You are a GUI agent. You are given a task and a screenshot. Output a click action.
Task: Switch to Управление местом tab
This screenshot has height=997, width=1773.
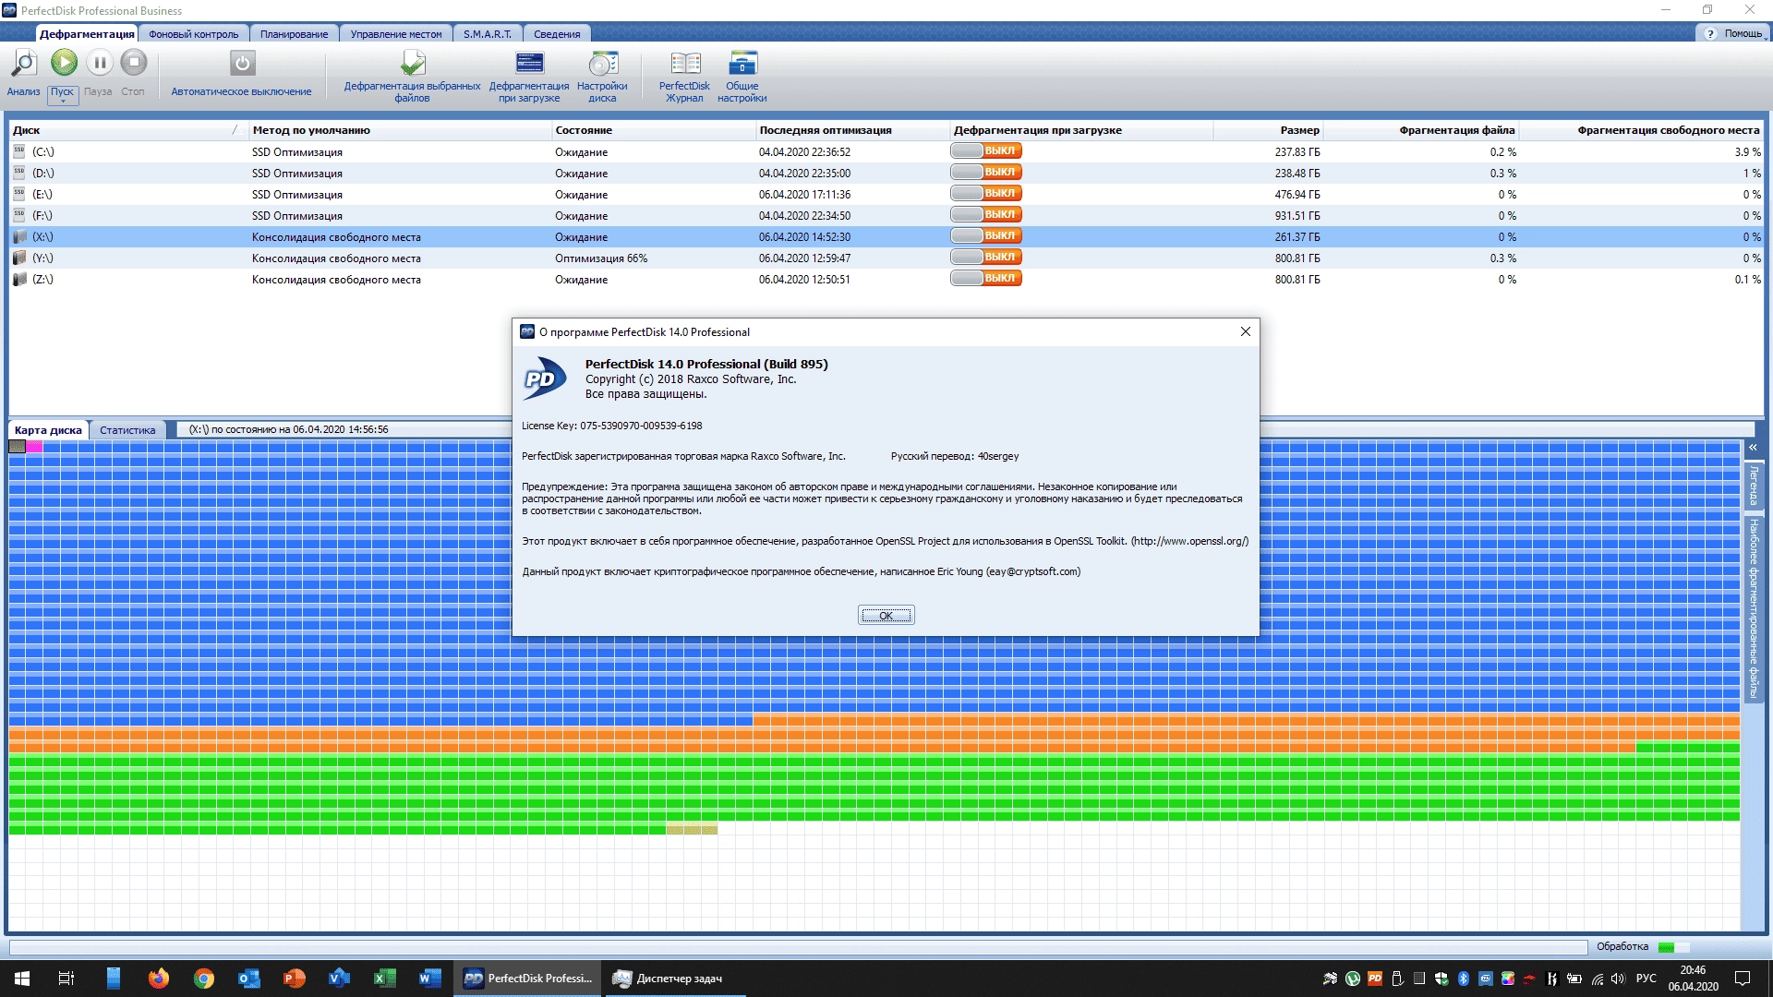[396, 34]
